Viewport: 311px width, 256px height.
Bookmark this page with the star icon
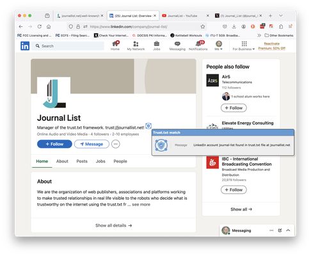click(x=203, y=27)
